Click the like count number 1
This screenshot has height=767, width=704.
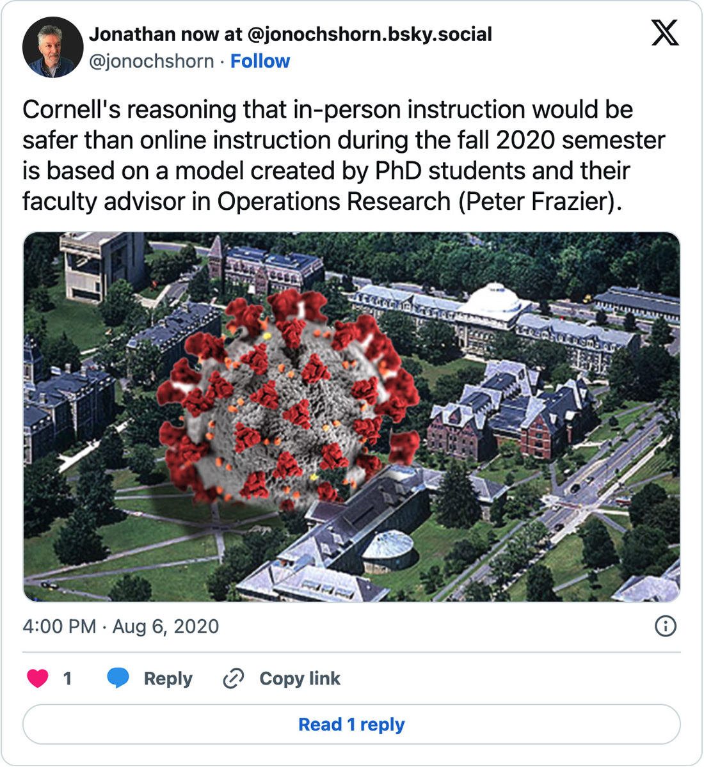(67, 678)
